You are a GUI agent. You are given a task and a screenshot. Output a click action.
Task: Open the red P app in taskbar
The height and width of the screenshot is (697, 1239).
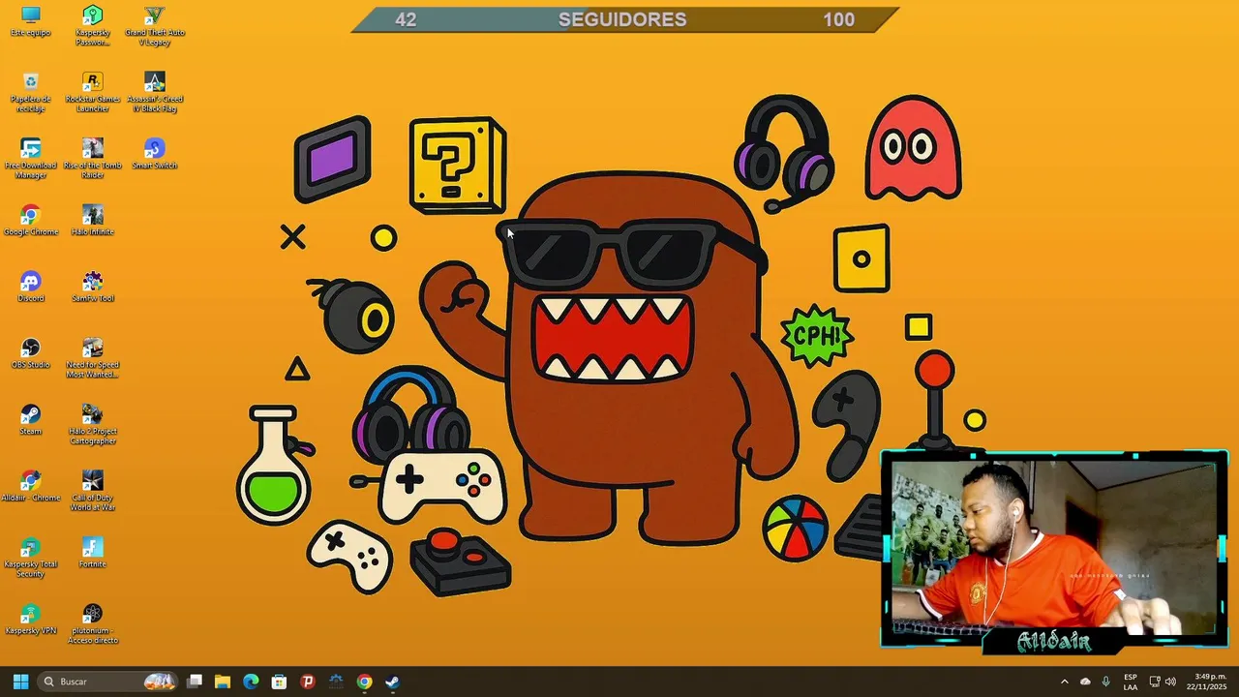[308, 682]
